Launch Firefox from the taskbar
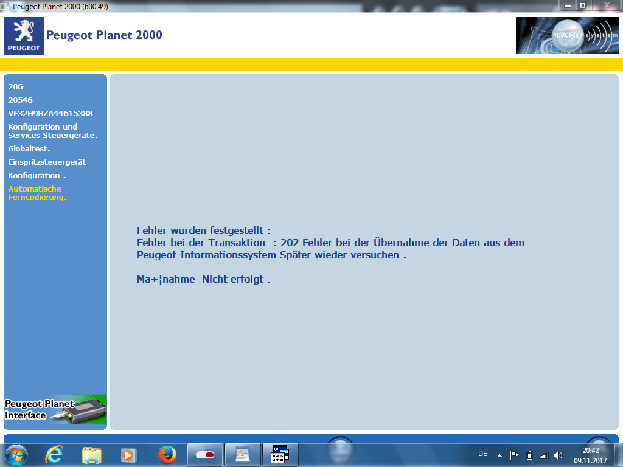The width and height of the screenshot is (623, 467). [166, 454]
